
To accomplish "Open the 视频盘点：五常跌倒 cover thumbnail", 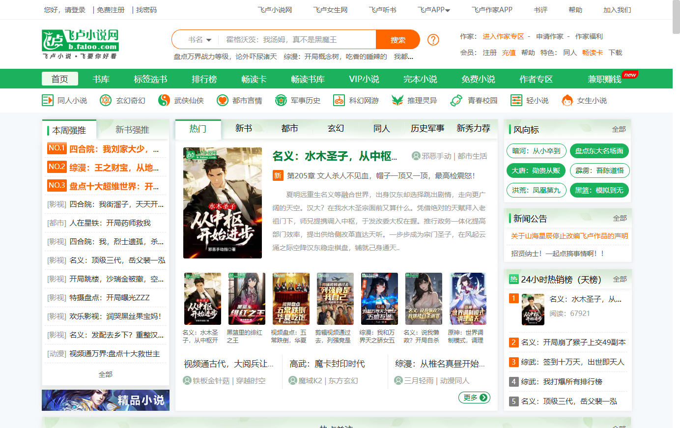I will [291, 299].
